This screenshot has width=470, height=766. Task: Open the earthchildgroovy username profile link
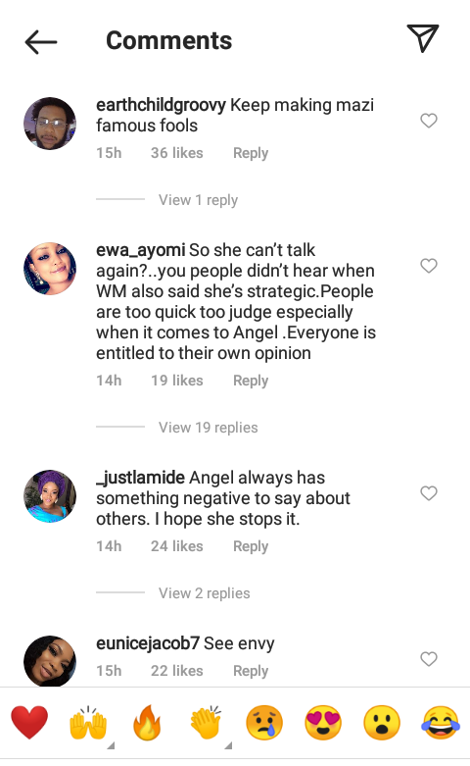[161, 105]
